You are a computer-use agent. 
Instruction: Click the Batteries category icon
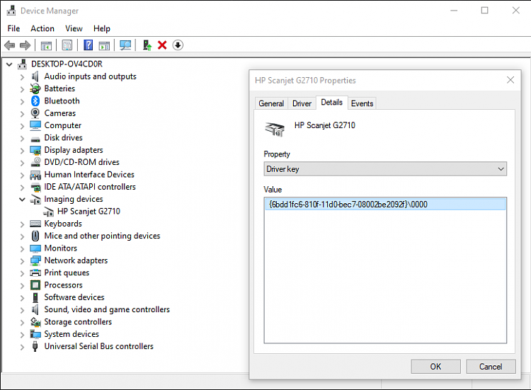(x=35, y=88)
